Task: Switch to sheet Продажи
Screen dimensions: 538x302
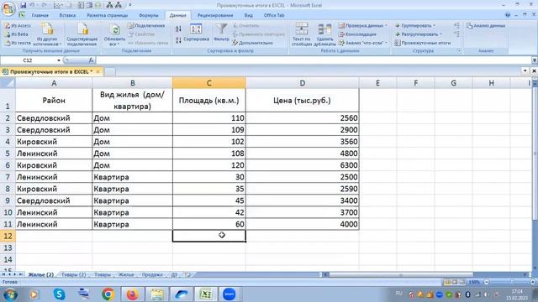Action: pos(152,274)
